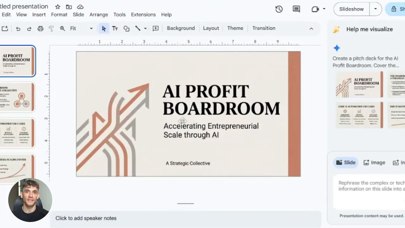Click to add speaker notes
405x228 pixels.
86,218
